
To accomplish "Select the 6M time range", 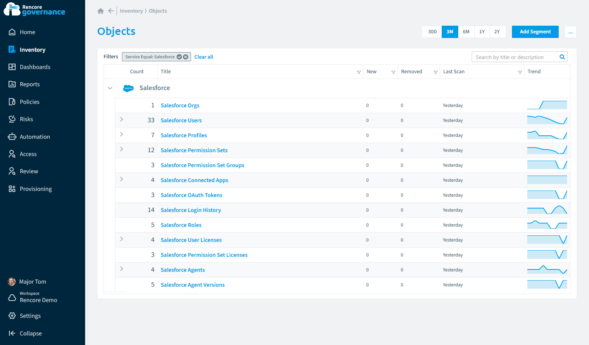I will pos(466,32).
